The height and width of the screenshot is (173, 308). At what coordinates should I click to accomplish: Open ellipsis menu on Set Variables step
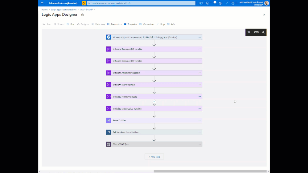pyautogui.click(x=199, y=132)
